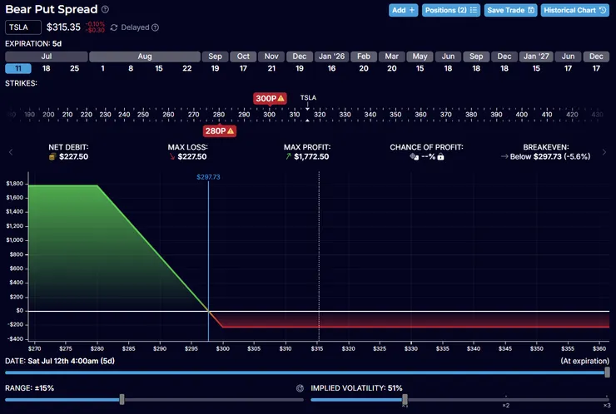
Task: Click the 280P strike marker
Action: pos(219,131)
